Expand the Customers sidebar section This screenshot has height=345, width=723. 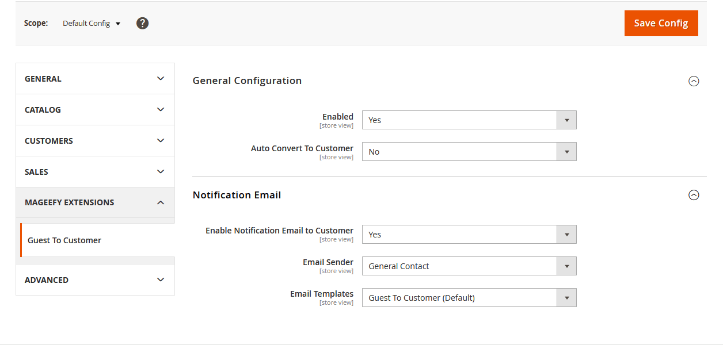[x=95, y=141]
